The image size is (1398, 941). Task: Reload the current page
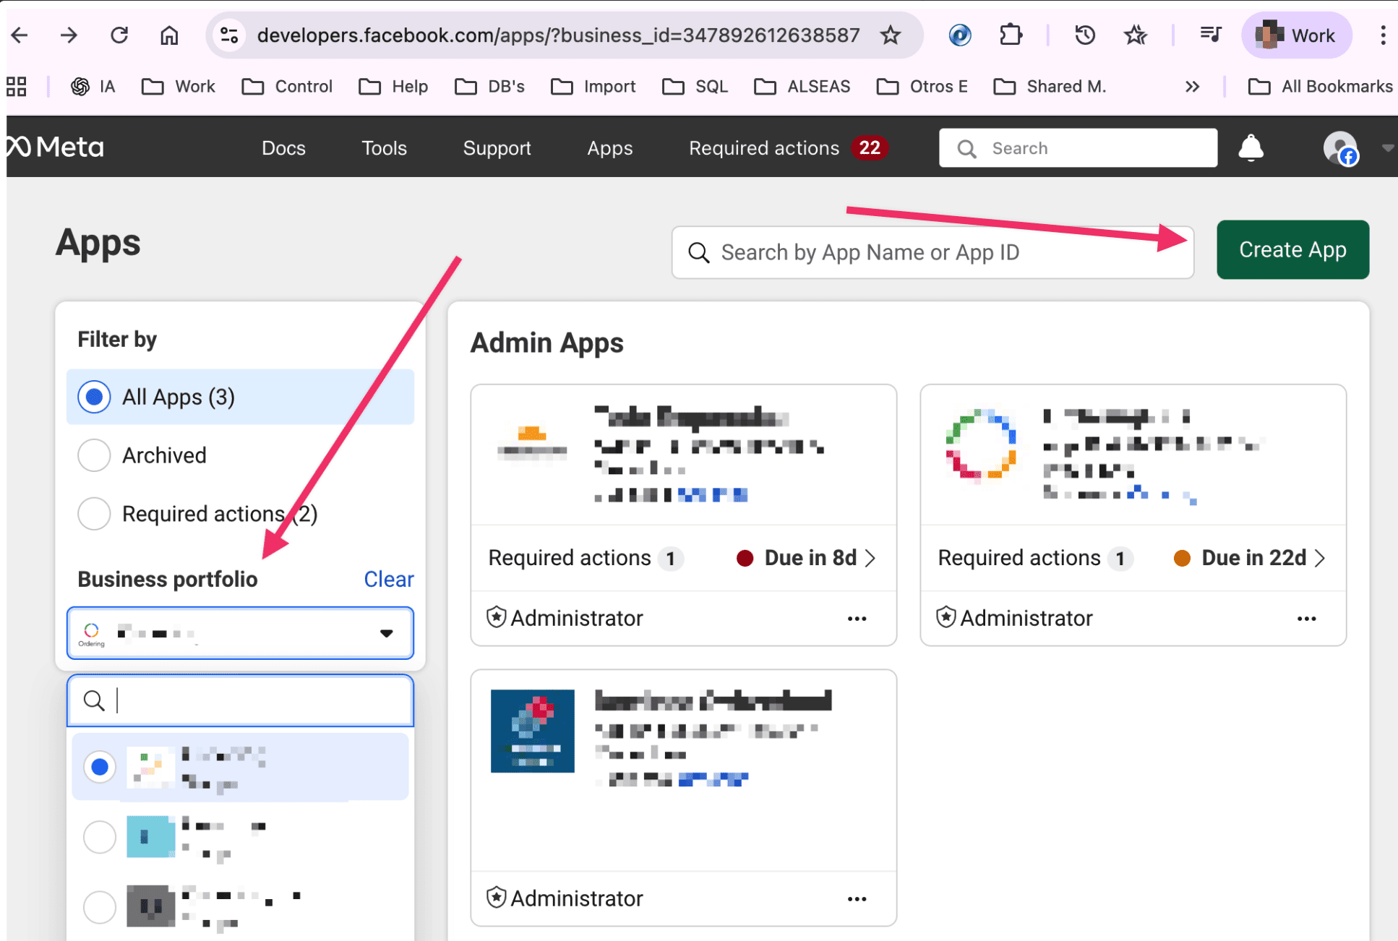point(119,35)
